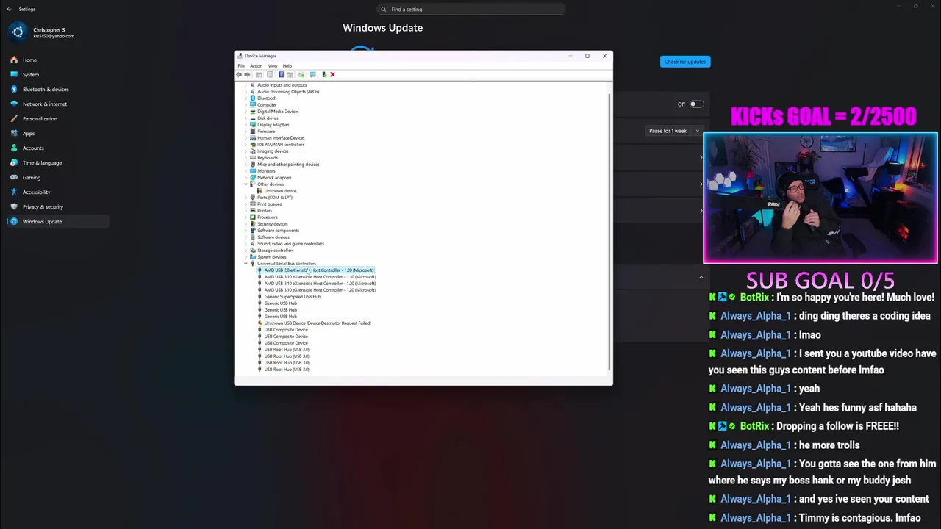The height and width of the screenshot is (529, 941).
Task: Open the Action menu
Action: (x=256, y=65)
